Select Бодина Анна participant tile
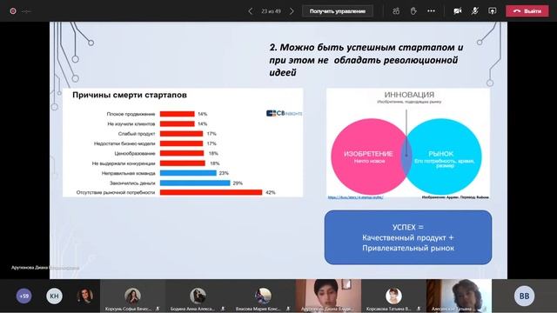The height and width of the screenshot is (313, 557). (x=198, y=296)
